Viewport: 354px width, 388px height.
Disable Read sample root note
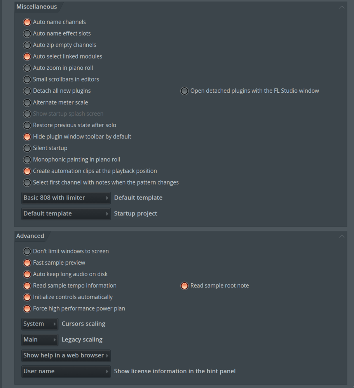pos(184,286)
